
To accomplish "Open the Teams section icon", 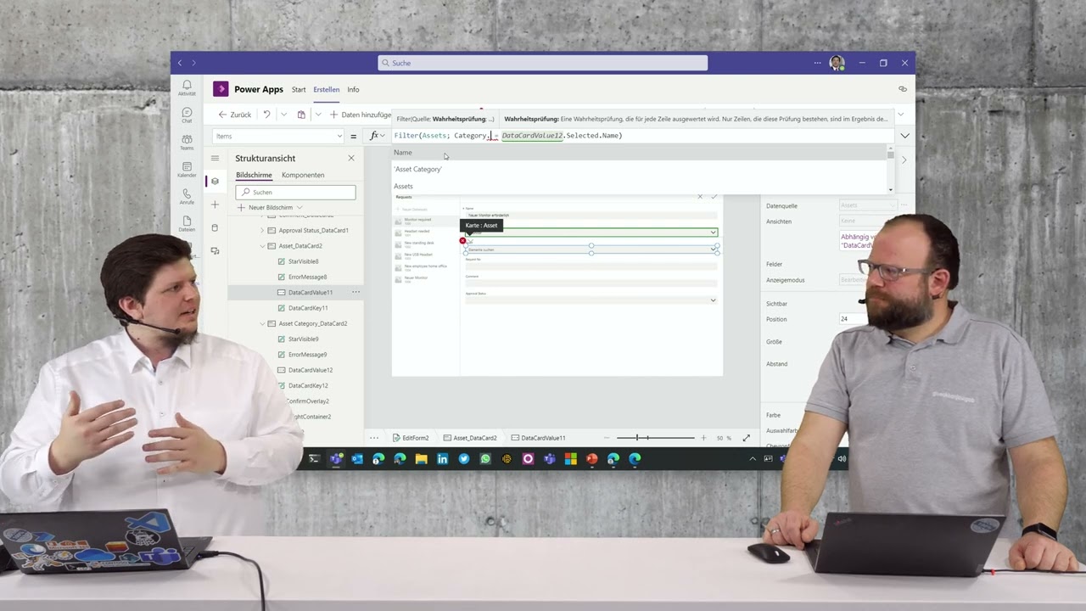I will [x=187, y=142].
